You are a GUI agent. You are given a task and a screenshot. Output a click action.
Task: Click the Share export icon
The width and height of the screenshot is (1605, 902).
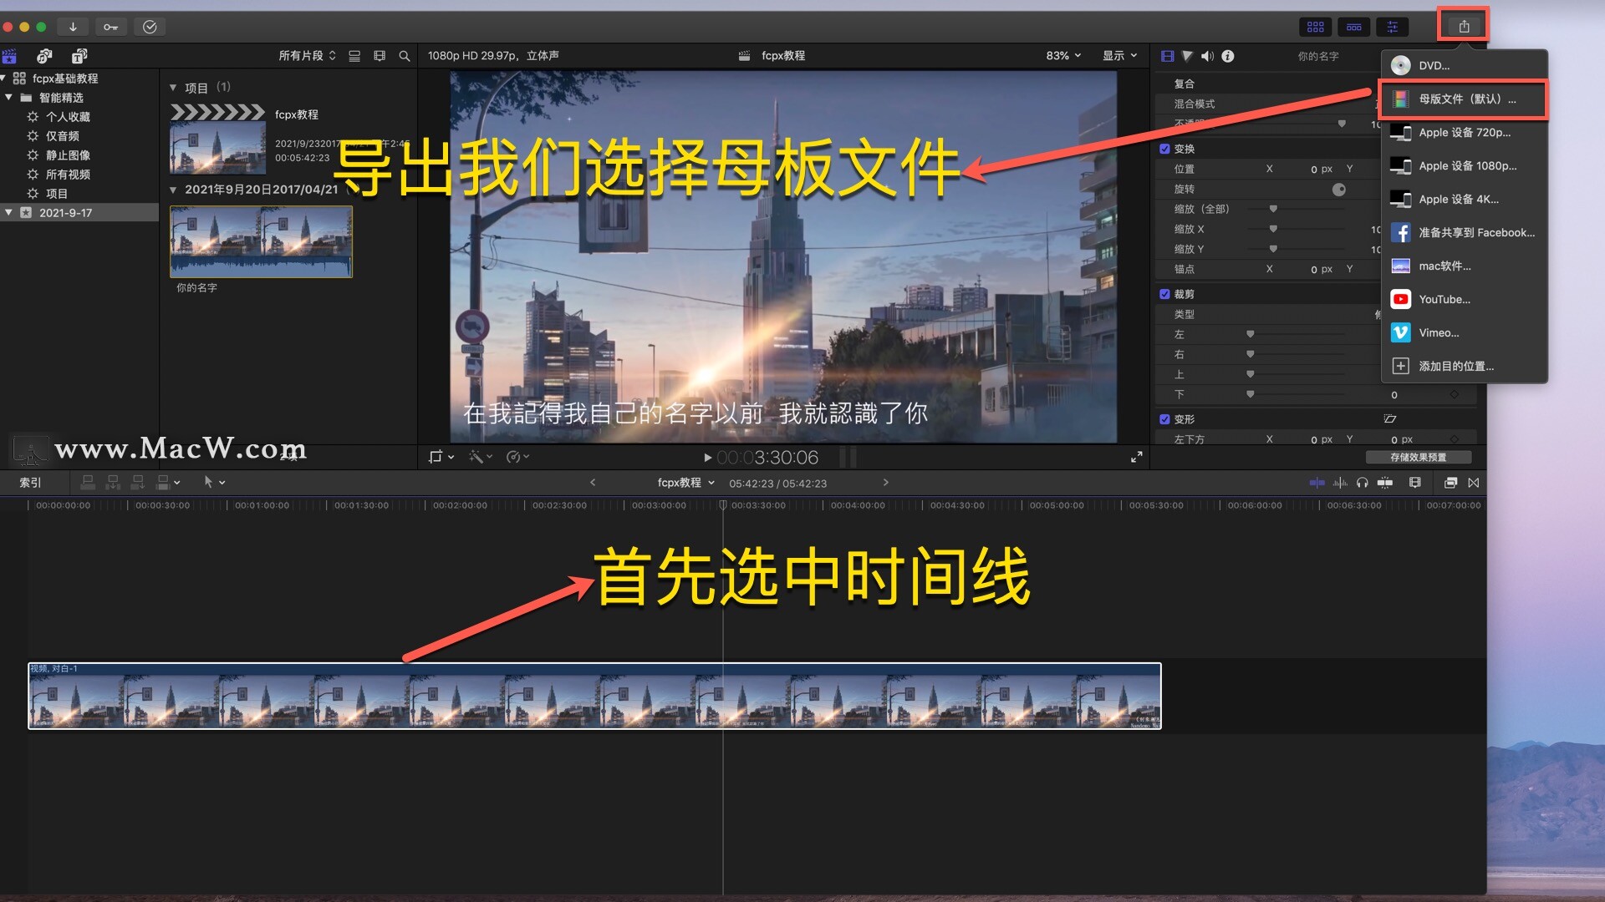(x=1464, y=27)
